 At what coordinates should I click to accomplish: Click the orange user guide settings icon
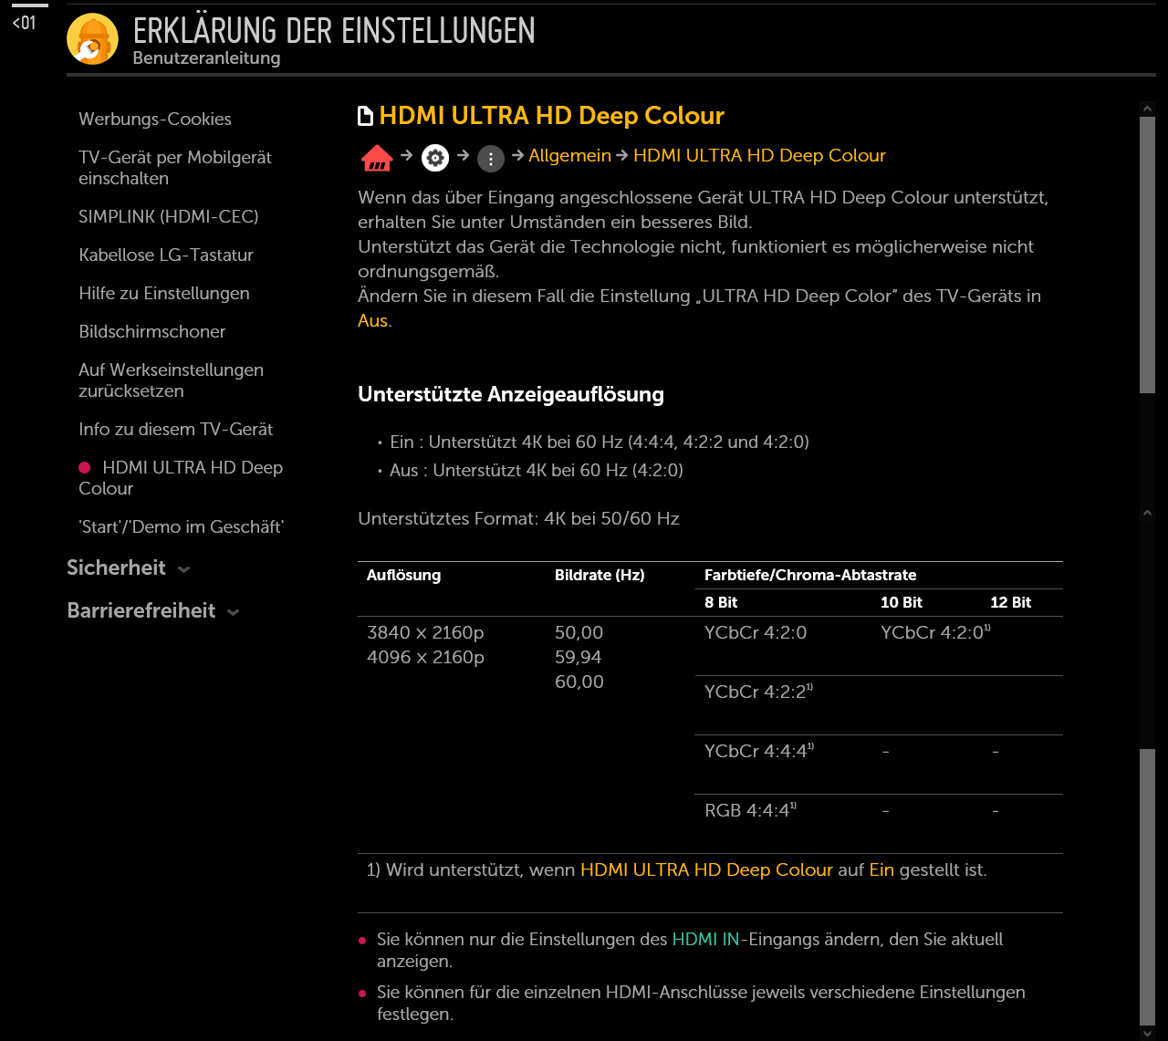92,39
